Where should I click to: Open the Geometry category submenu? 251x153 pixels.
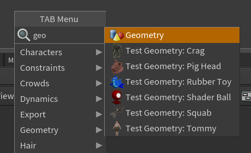tap(60, 130)
